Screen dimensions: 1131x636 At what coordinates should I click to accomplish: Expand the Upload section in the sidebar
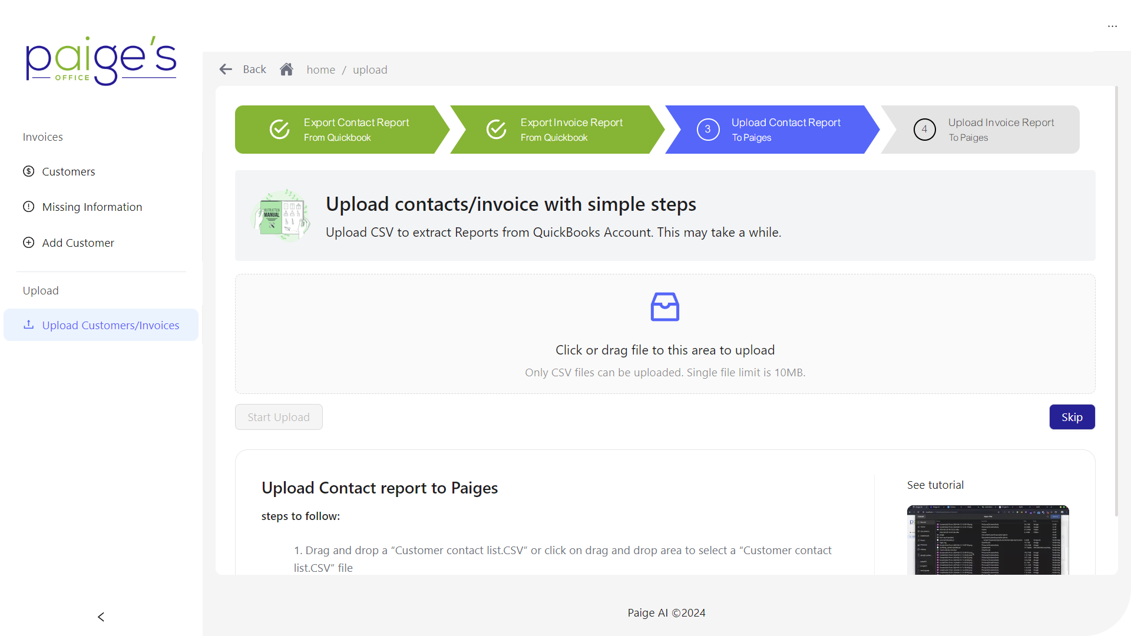[41, 290]
